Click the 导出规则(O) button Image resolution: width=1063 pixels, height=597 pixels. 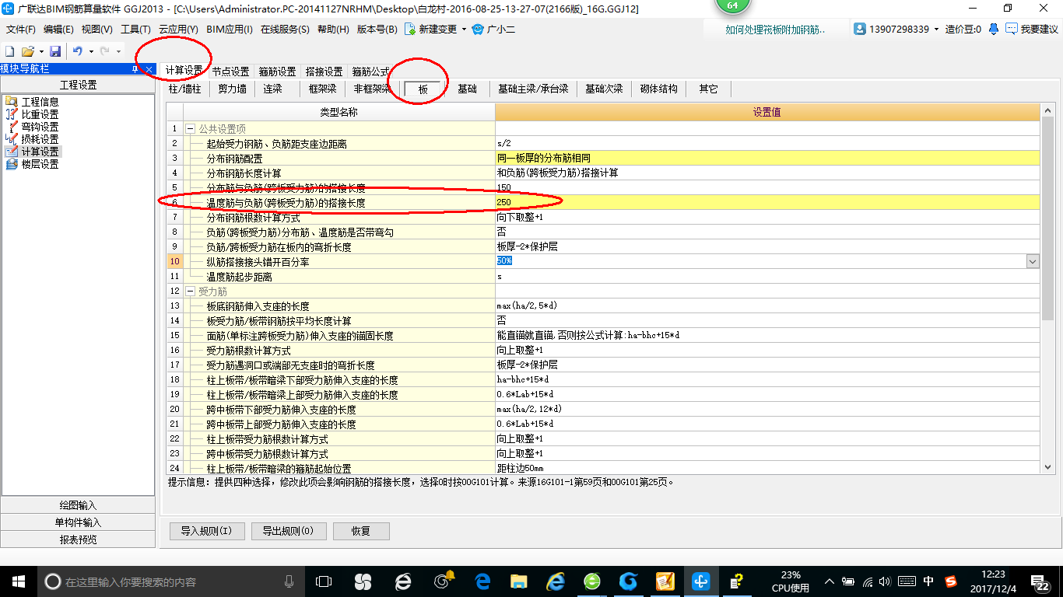pos(288,532)
